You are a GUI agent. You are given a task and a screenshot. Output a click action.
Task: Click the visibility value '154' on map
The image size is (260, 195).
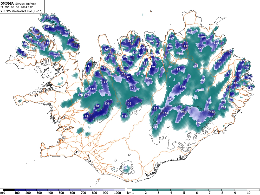pos(105,82)
